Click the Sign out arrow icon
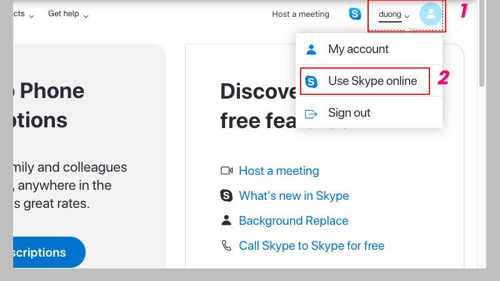This screenshot has width=500, height=281. point(311,114)
